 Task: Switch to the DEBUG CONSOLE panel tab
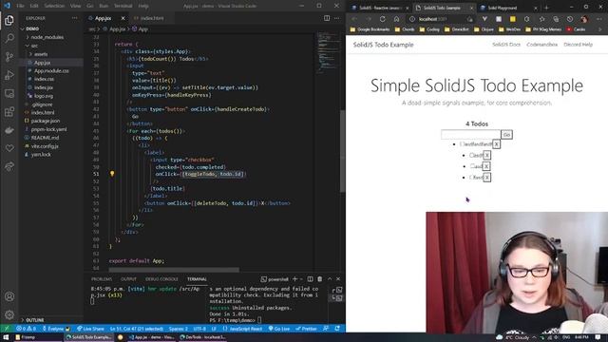coord(161,279)
